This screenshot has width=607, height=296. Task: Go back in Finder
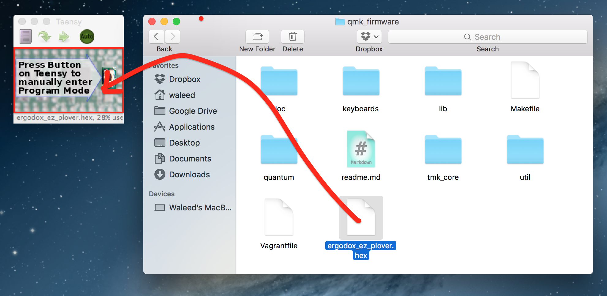click(156, 37)
